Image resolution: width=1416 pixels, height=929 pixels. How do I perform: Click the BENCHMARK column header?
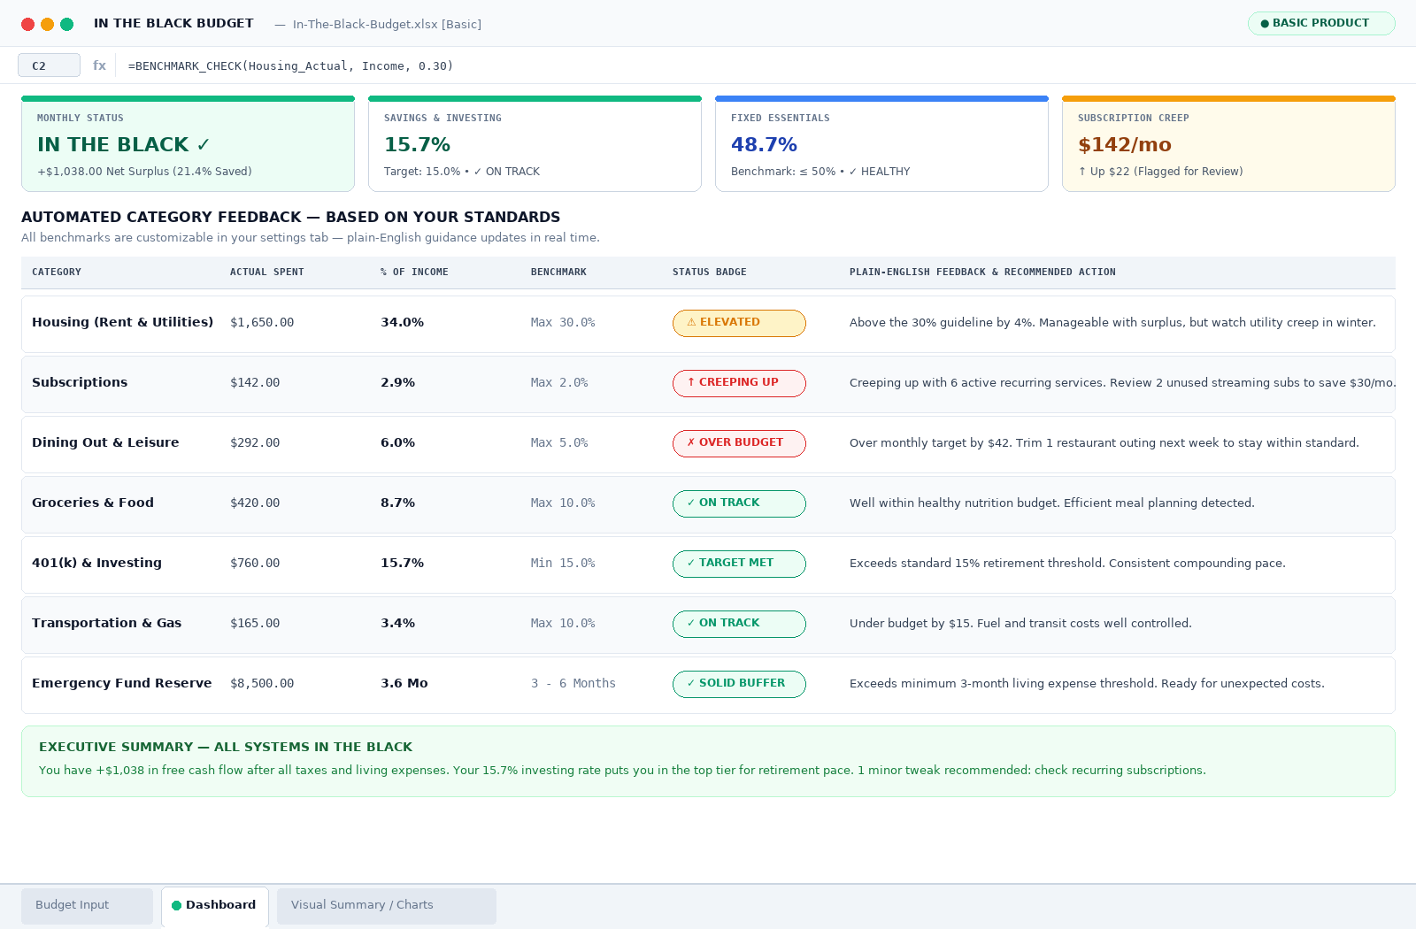tap(558, 273)
